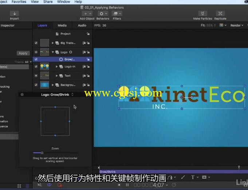Select the Rectangle shape tool
This screenshot has width=248, height=190.
coord(204,177)
